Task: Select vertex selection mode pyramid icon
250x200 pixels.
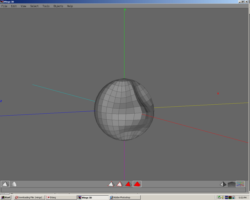Action: 111,184
